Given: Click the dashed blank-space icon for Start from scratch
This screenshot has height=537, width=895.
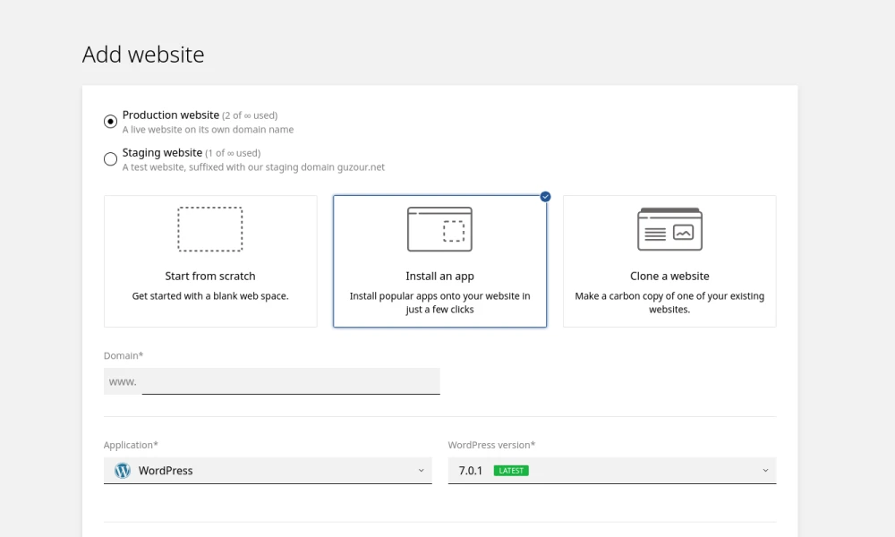Looking at the screenshot, I should point(210,229).
